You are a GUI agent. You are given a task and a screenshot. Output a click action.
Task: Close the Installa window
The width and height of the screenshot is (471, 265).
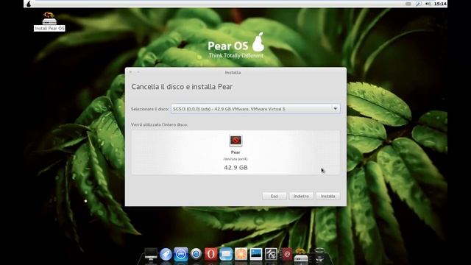130,72
